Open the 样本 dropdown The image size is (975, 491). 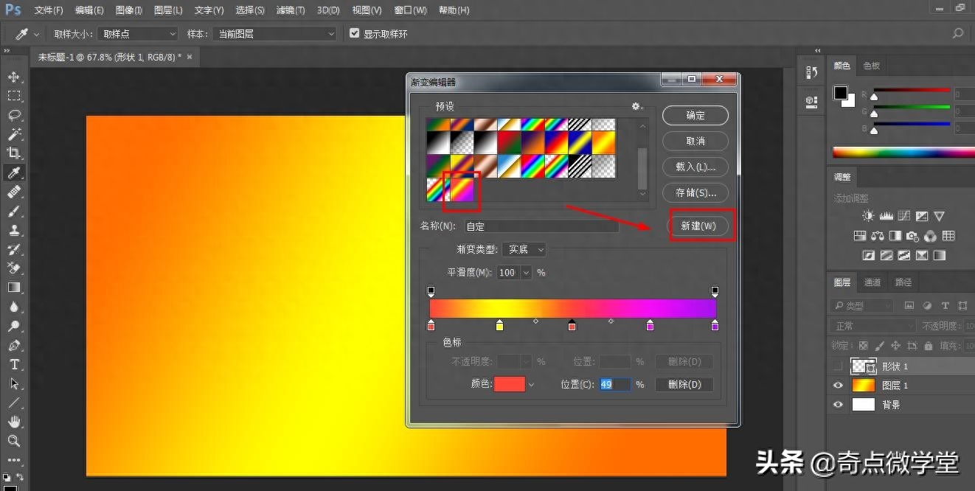pyautogui.click(x=274, y=34)
